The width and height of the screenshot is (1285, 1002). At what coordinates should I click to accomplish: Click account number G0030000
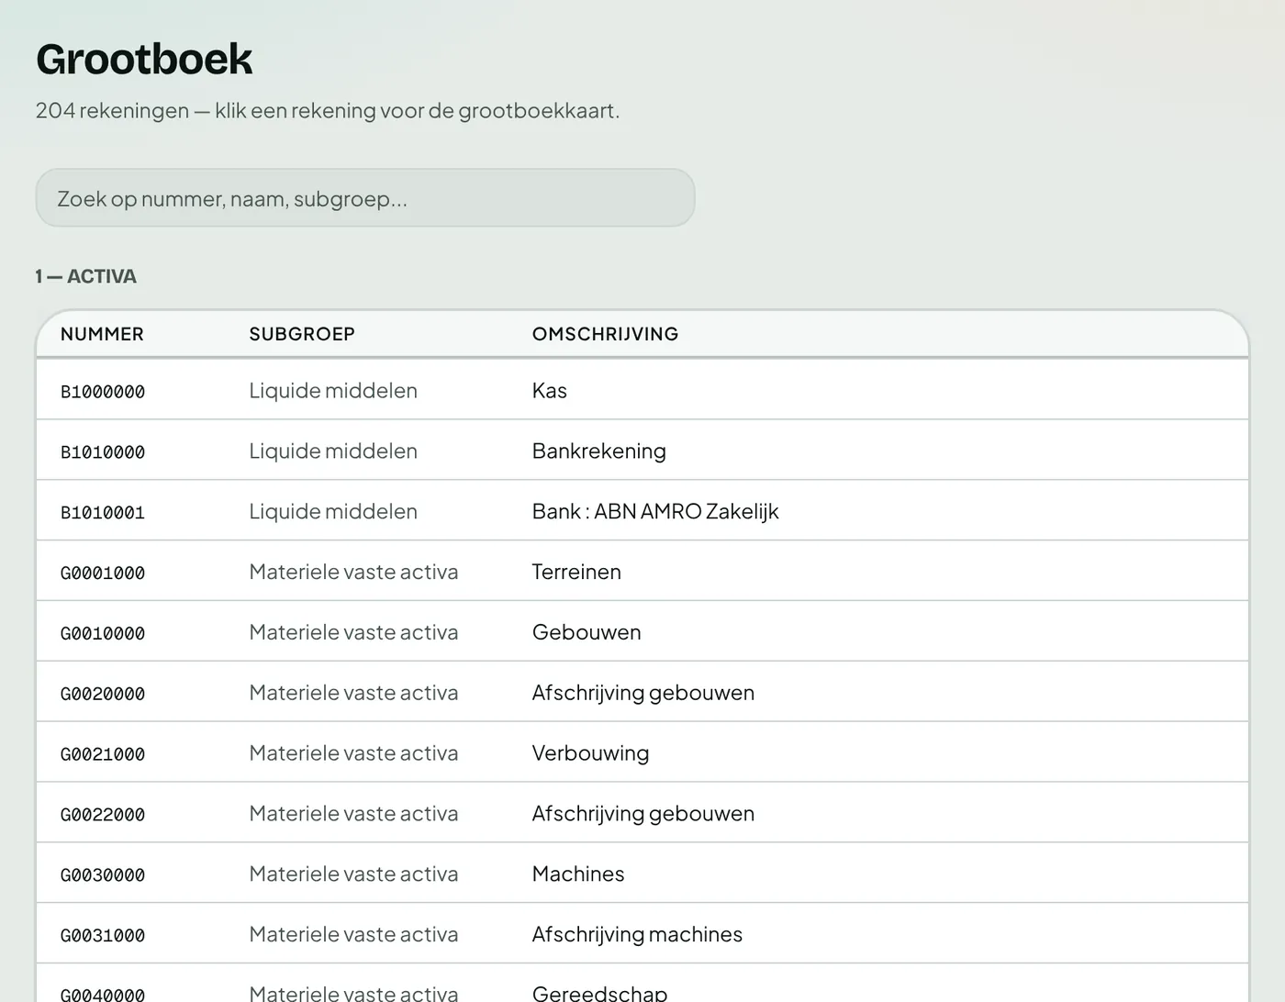(x=103, y=875)
